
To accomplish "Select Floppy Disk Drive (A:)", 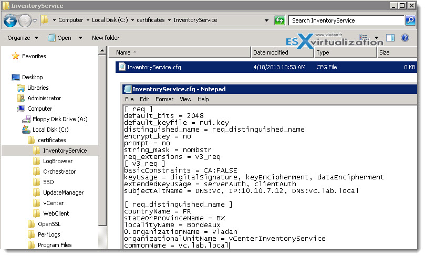I will [x=60, y=119].
